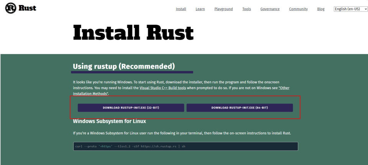This screenshot has width=368, height=165.
Task: Click the Using rustup (Recommended) heading
Action: pos(124,66)
